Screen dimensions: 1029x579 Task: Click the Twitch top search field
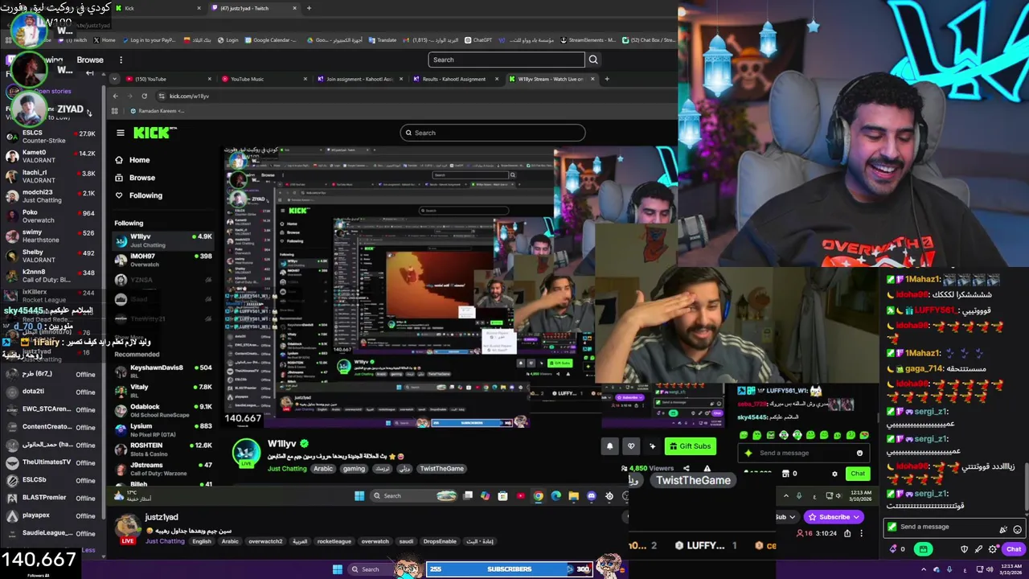[x=506, y=60]
